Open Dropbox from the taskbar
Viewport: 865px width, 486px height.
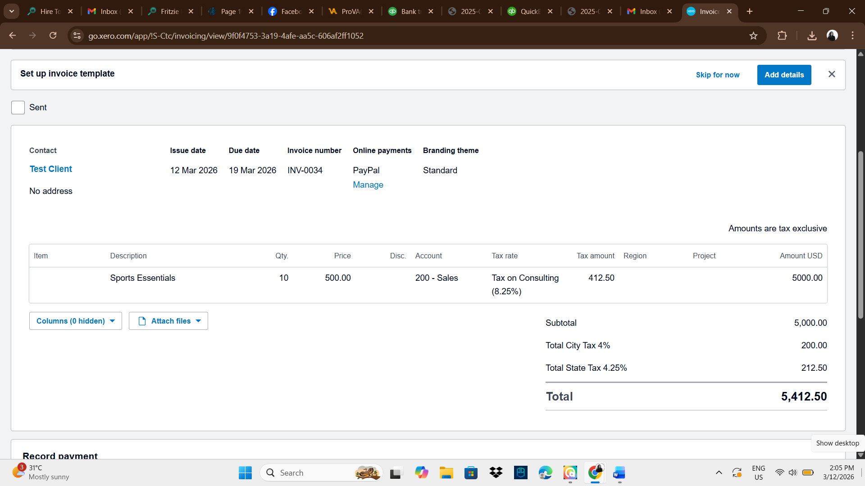pos(496,472)
